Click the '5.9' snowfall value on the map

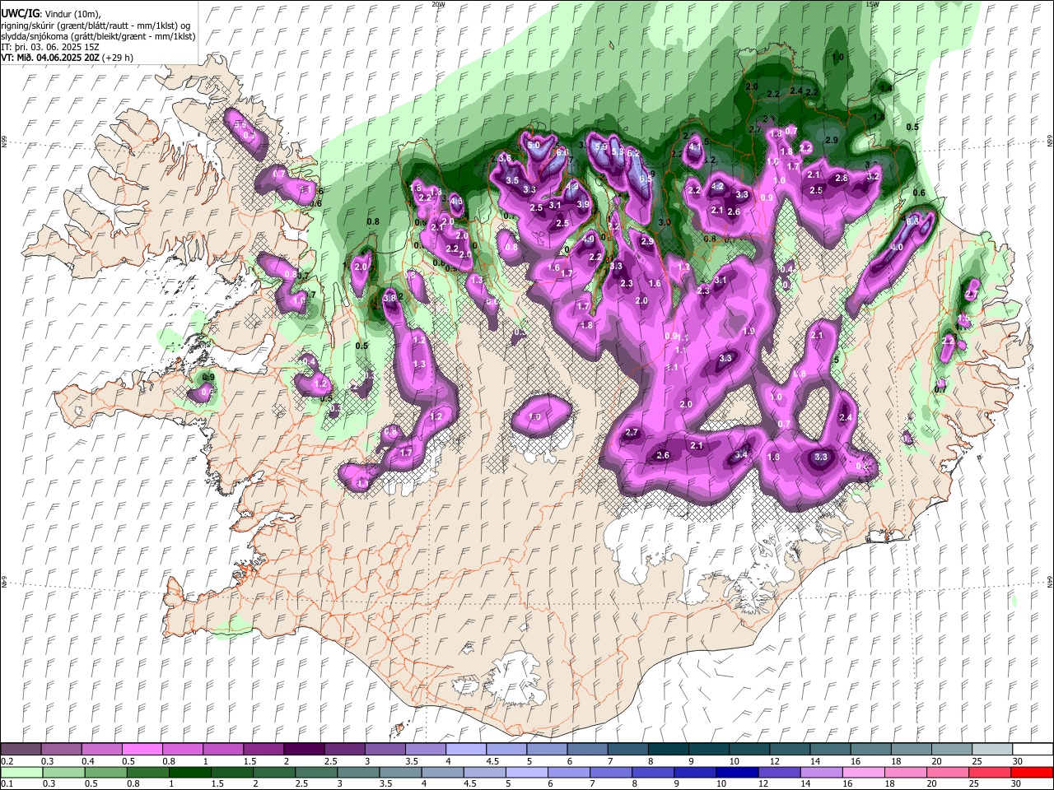click(x=602, y=147)
